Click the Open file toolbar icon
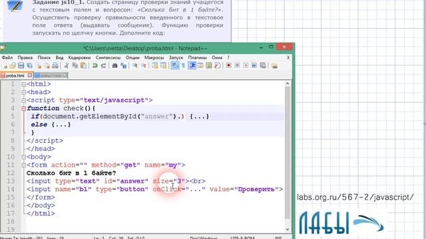This screenshot has height=239, width=426. (x=13, y=66)
